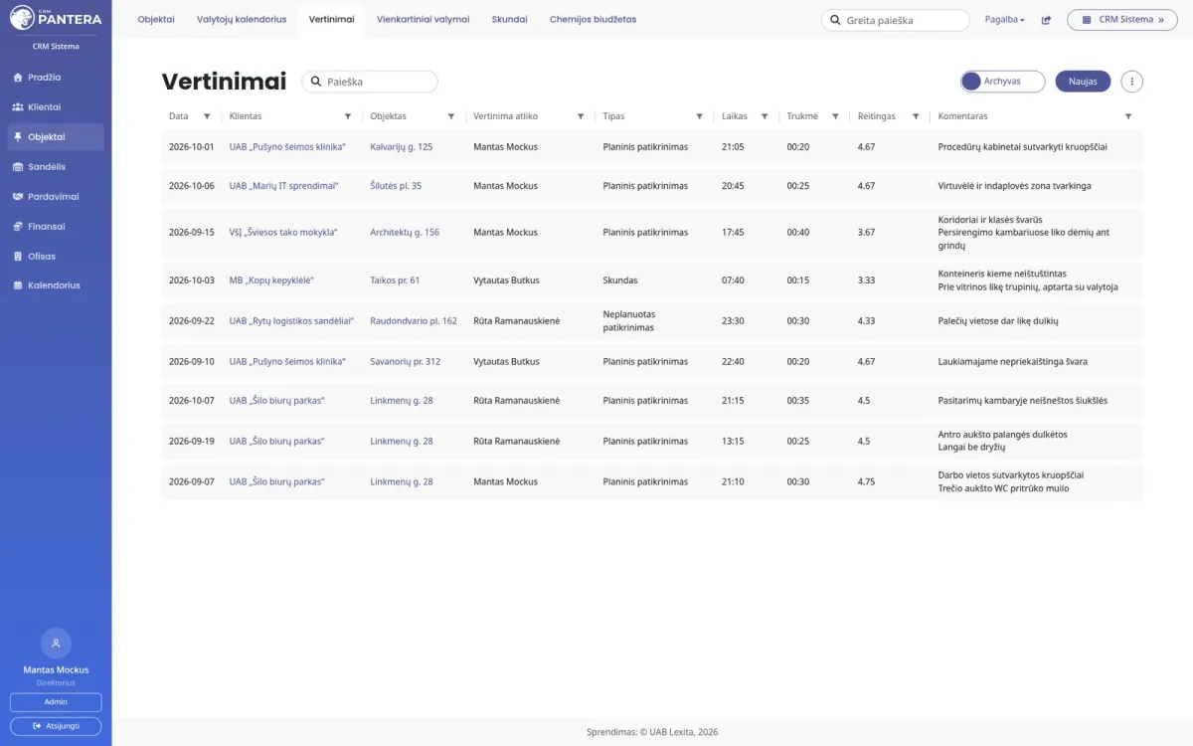Open object link Kalvarijų g. 125
This screenshot has height=746, width=1193.
pyautogui.click(x=402, y=147)
